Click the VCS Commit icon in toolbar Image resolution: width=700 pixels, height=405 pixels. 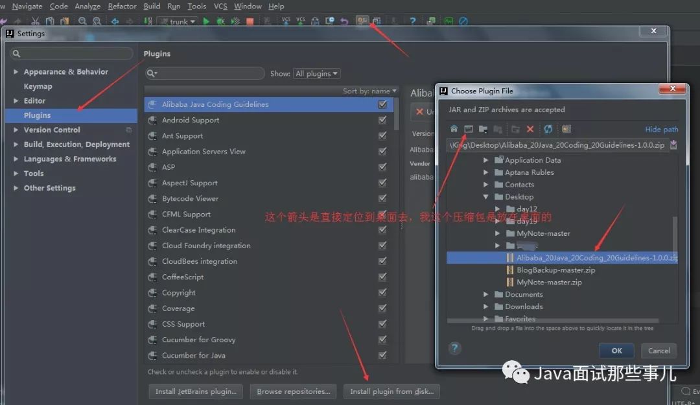coord(301,21)
